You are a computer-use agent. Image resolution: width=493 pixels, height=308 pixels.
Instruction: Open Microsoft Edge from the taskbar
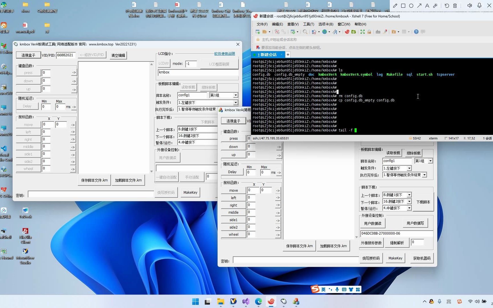(259, 301)
